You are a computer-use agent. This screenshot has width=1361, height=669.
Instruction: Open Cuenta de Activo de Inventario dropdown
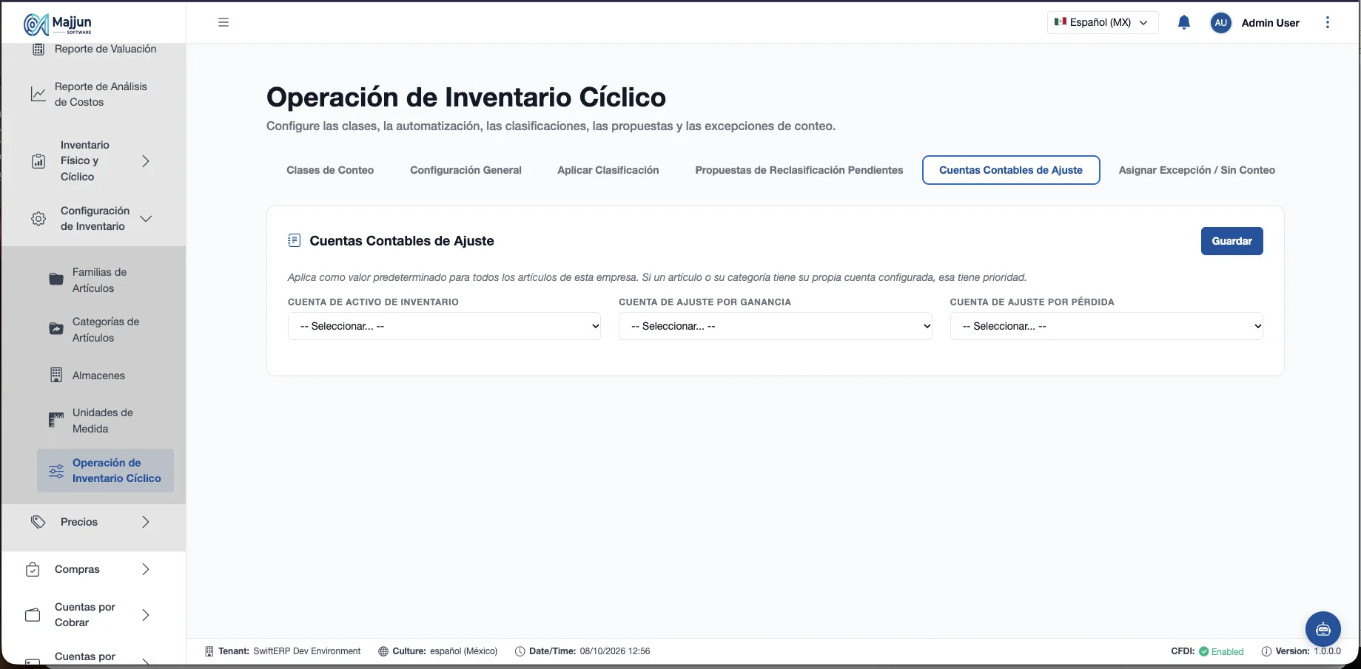click(444, 326)
